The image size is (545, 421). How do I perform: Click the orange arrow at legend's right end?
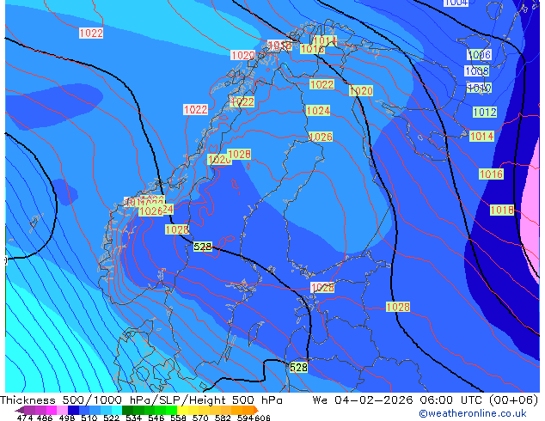pyautogui.click(x=256, y=410)
